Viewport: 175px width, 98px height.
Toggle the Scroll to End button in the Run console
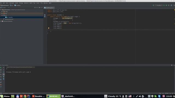tap(4, 74)
